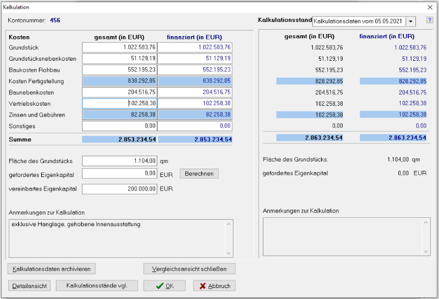Click the Baukosten Rohbau finanziert field
Image resolution: width=439 pixels, height=299 pixels.
(x=196, y=70)
